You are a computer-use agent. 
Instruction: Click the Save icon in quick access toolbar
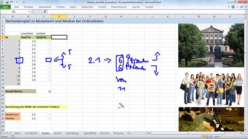coord(7,2)
